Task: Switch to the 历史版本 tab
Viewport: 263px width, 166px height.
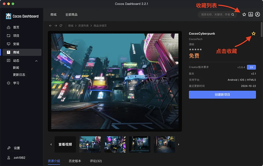Action: pos(75,161)
